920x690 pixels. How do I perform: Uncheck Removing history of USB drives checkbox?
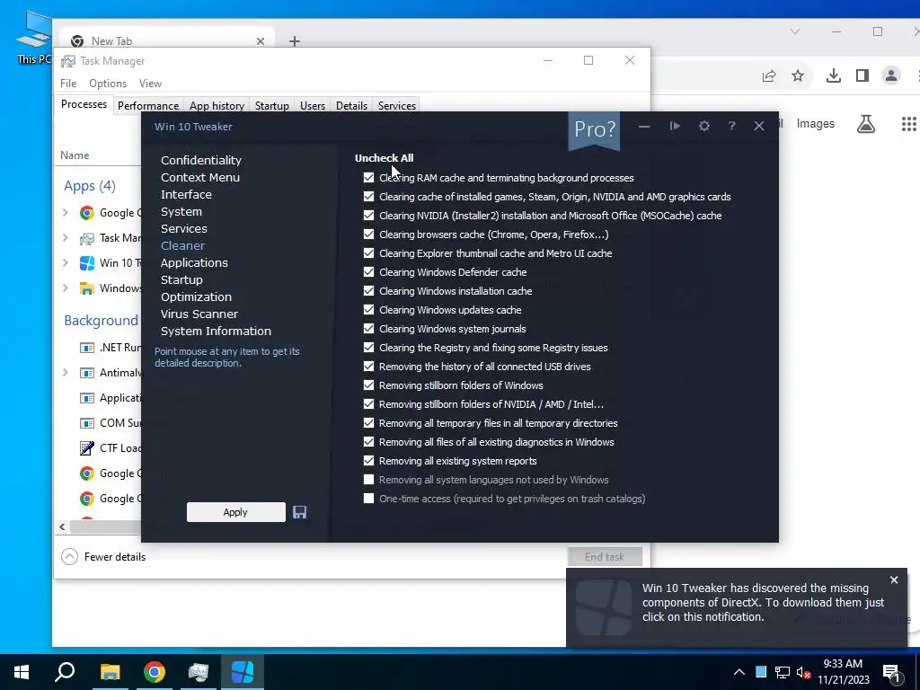click(x=368, y=367)
